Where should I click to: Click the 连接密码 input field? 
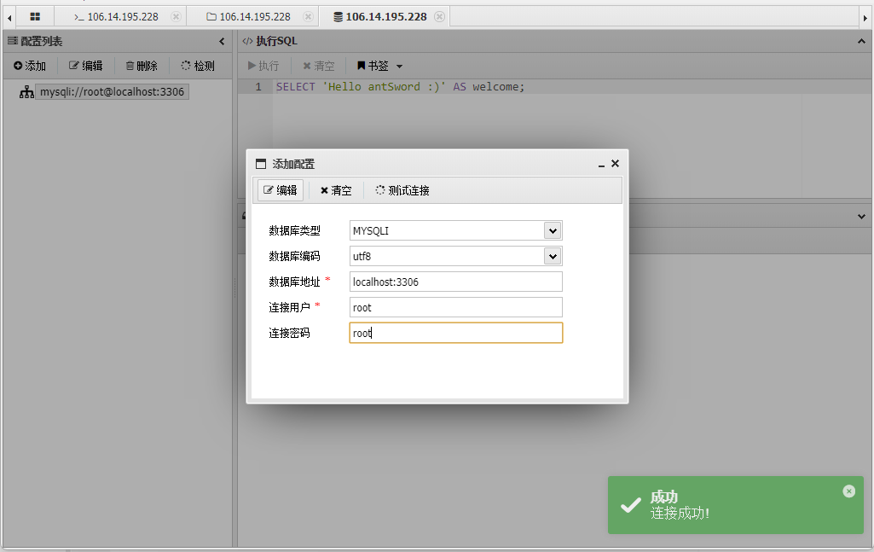pyautogui.click(x=456, y=333)
